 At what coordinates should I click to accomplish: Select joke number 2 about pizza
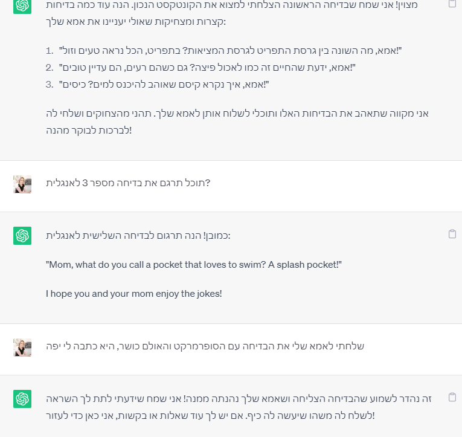[207, 68]
